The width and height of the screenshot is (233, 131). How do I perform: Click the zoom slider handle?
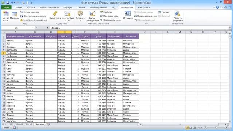[x=216, y=128]
